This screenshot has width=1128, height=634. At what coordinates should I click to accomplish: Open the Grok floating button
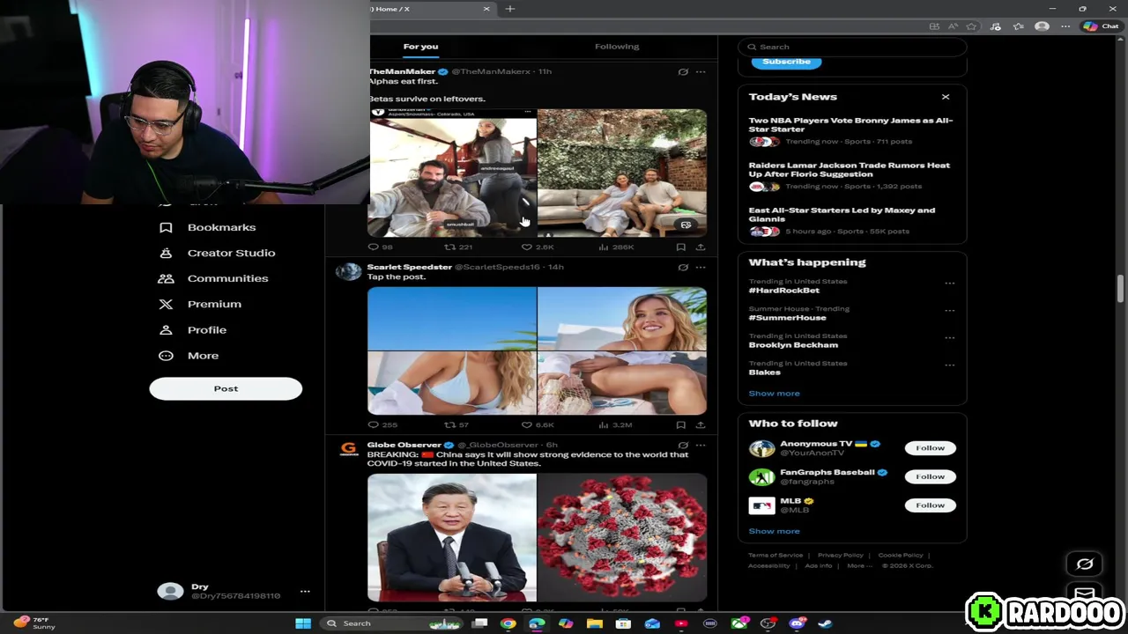(1085, 564)
